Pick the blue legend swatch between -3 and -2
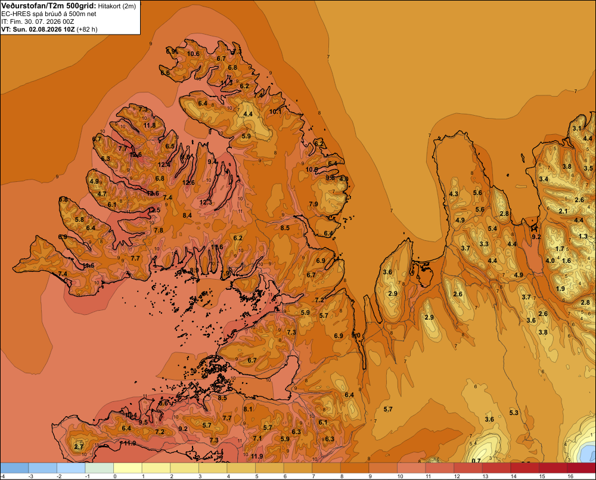This screenshot has width=596, height=480. click(x=43, y=468)
